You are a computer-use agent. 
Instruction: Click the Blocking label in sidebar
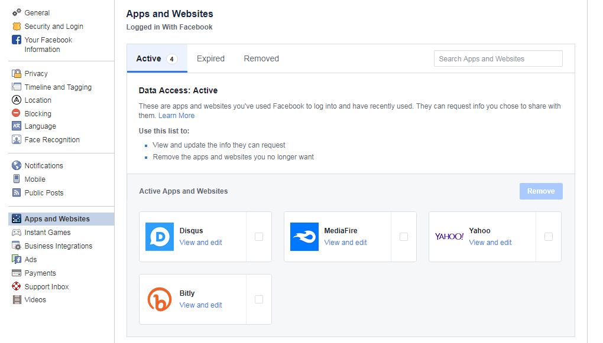click(38, 113)
